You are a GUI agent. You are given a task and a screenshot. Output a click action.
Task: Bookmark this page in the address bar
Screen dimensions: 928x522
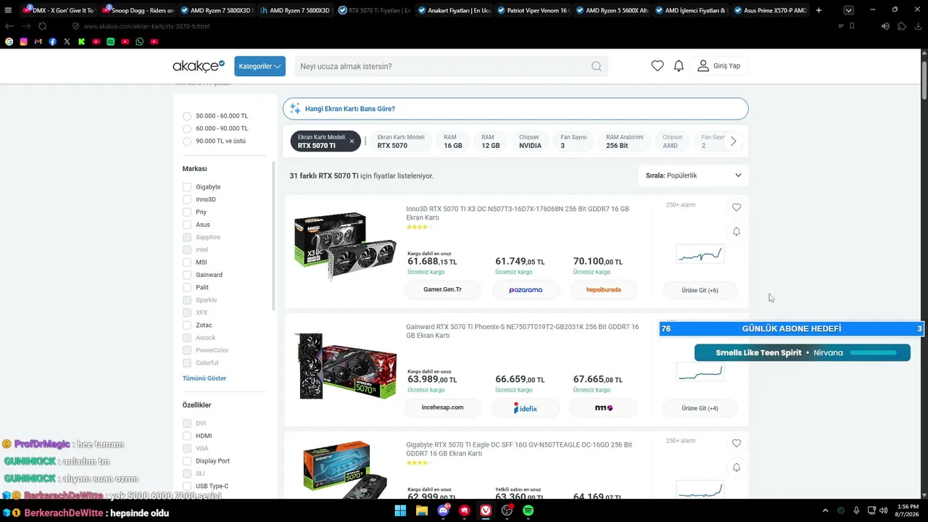pyautogui.click(x=852, y=26)
